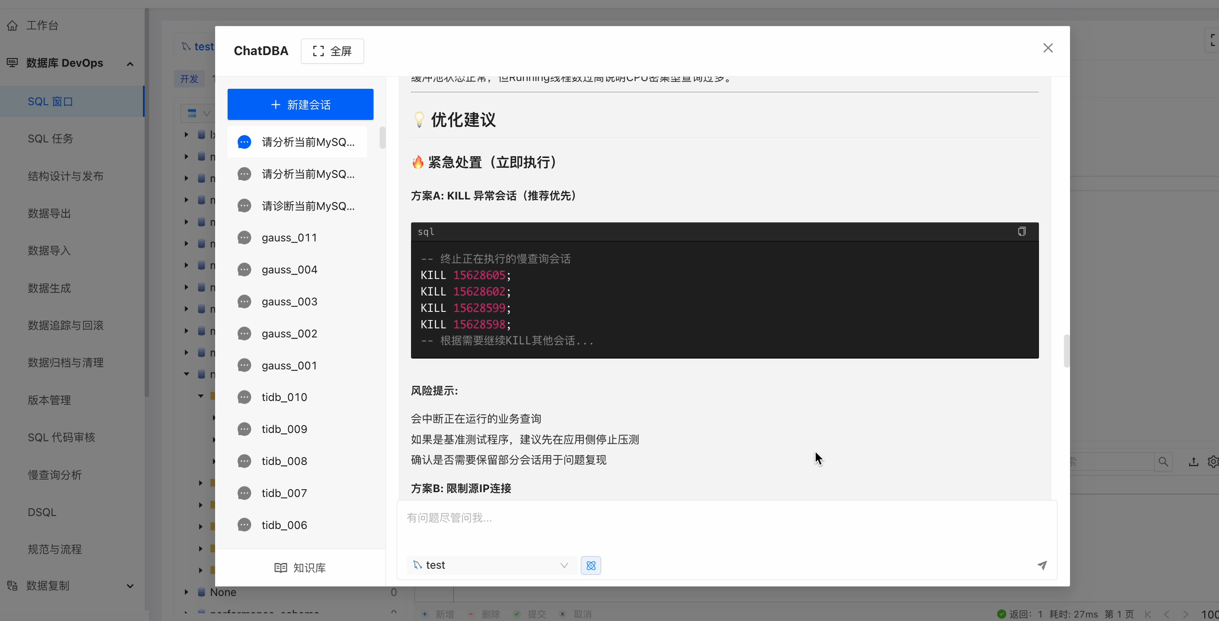Open the tidb_006 conversation
This screenshot has height=621, width=1219.
[x=297, y=525]
